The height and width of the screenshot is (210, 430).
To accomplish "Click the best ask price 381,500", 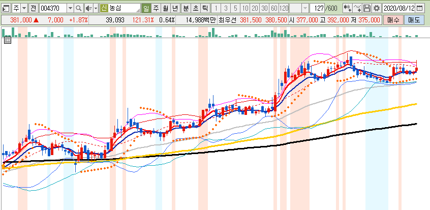I will (251, 20).
